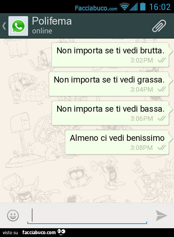Click the message text input field
This screenshot has width=174, height=237.
coord(87,216)
